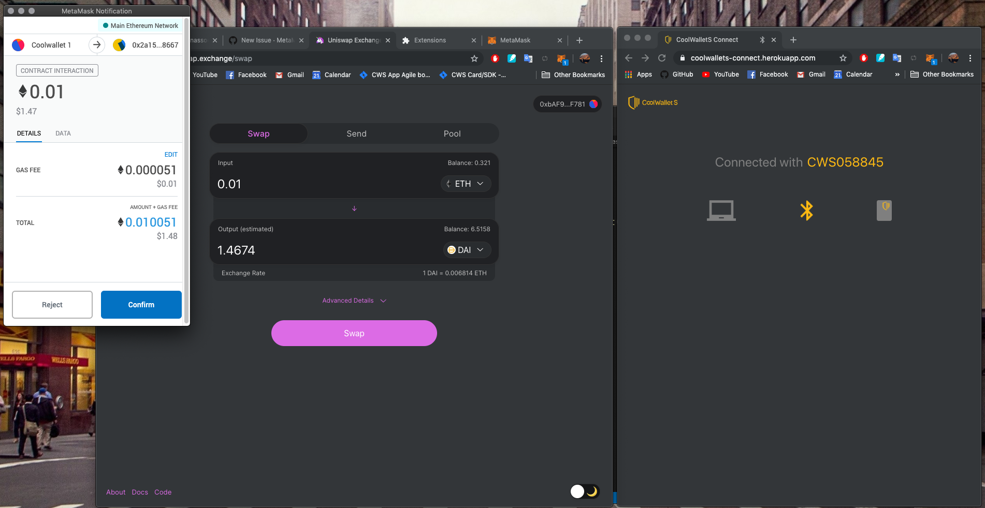
Task: Open new tab in CoolWalletS browser window
Action: [793, 40]
